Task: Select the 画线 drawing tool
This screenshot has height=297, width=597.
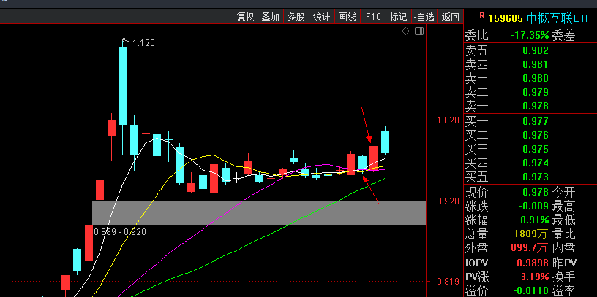Action: (348, 17)
